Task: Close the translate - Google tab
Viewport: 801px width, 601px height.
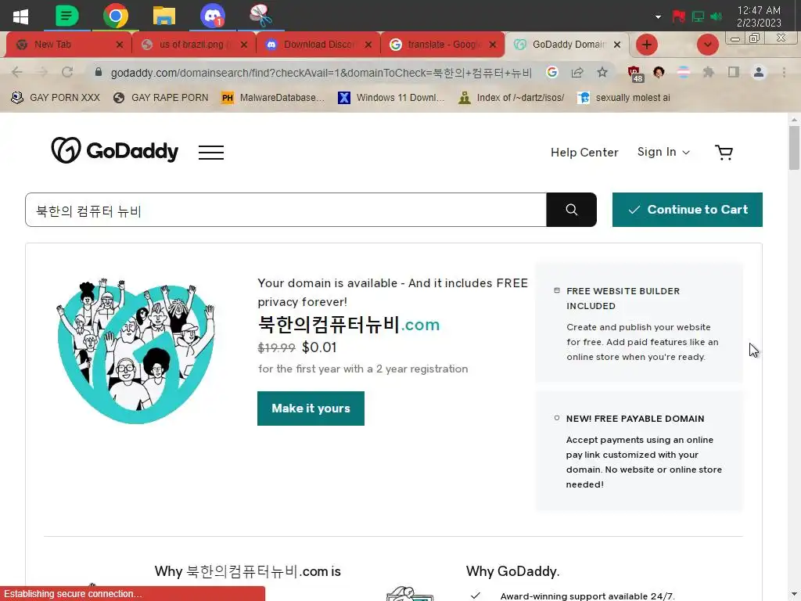Action: click(x=493, y=45)
